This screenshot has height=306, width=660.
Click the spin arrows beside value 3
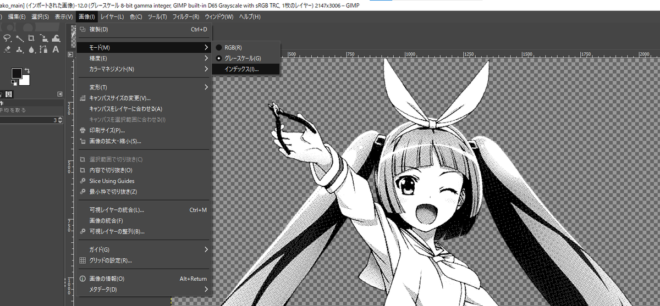[61, 120]
